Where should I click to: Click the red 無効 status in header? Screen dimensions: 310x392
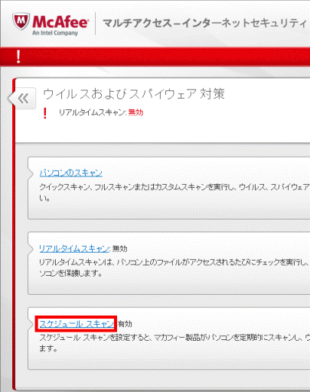tap(135, 112)
